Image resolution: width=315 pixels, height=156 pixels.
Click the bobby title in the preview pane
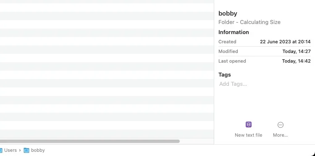pyautogui.click(x=228, y=13)
